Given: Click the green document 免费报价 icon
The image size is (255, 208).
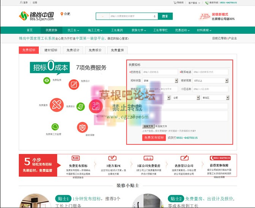Looking at the screenshot, I should (81, 106).
